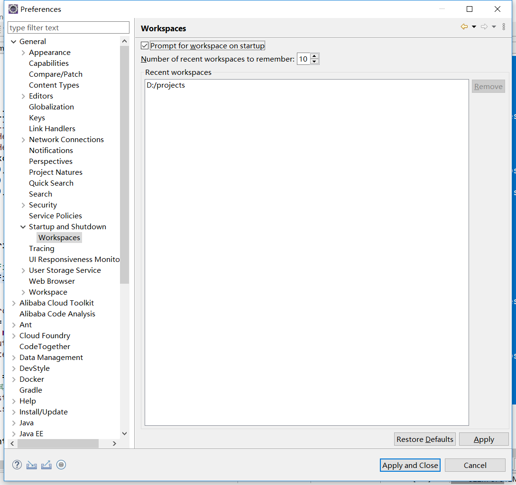Open the back history dropdown arrow

point(474,27)
